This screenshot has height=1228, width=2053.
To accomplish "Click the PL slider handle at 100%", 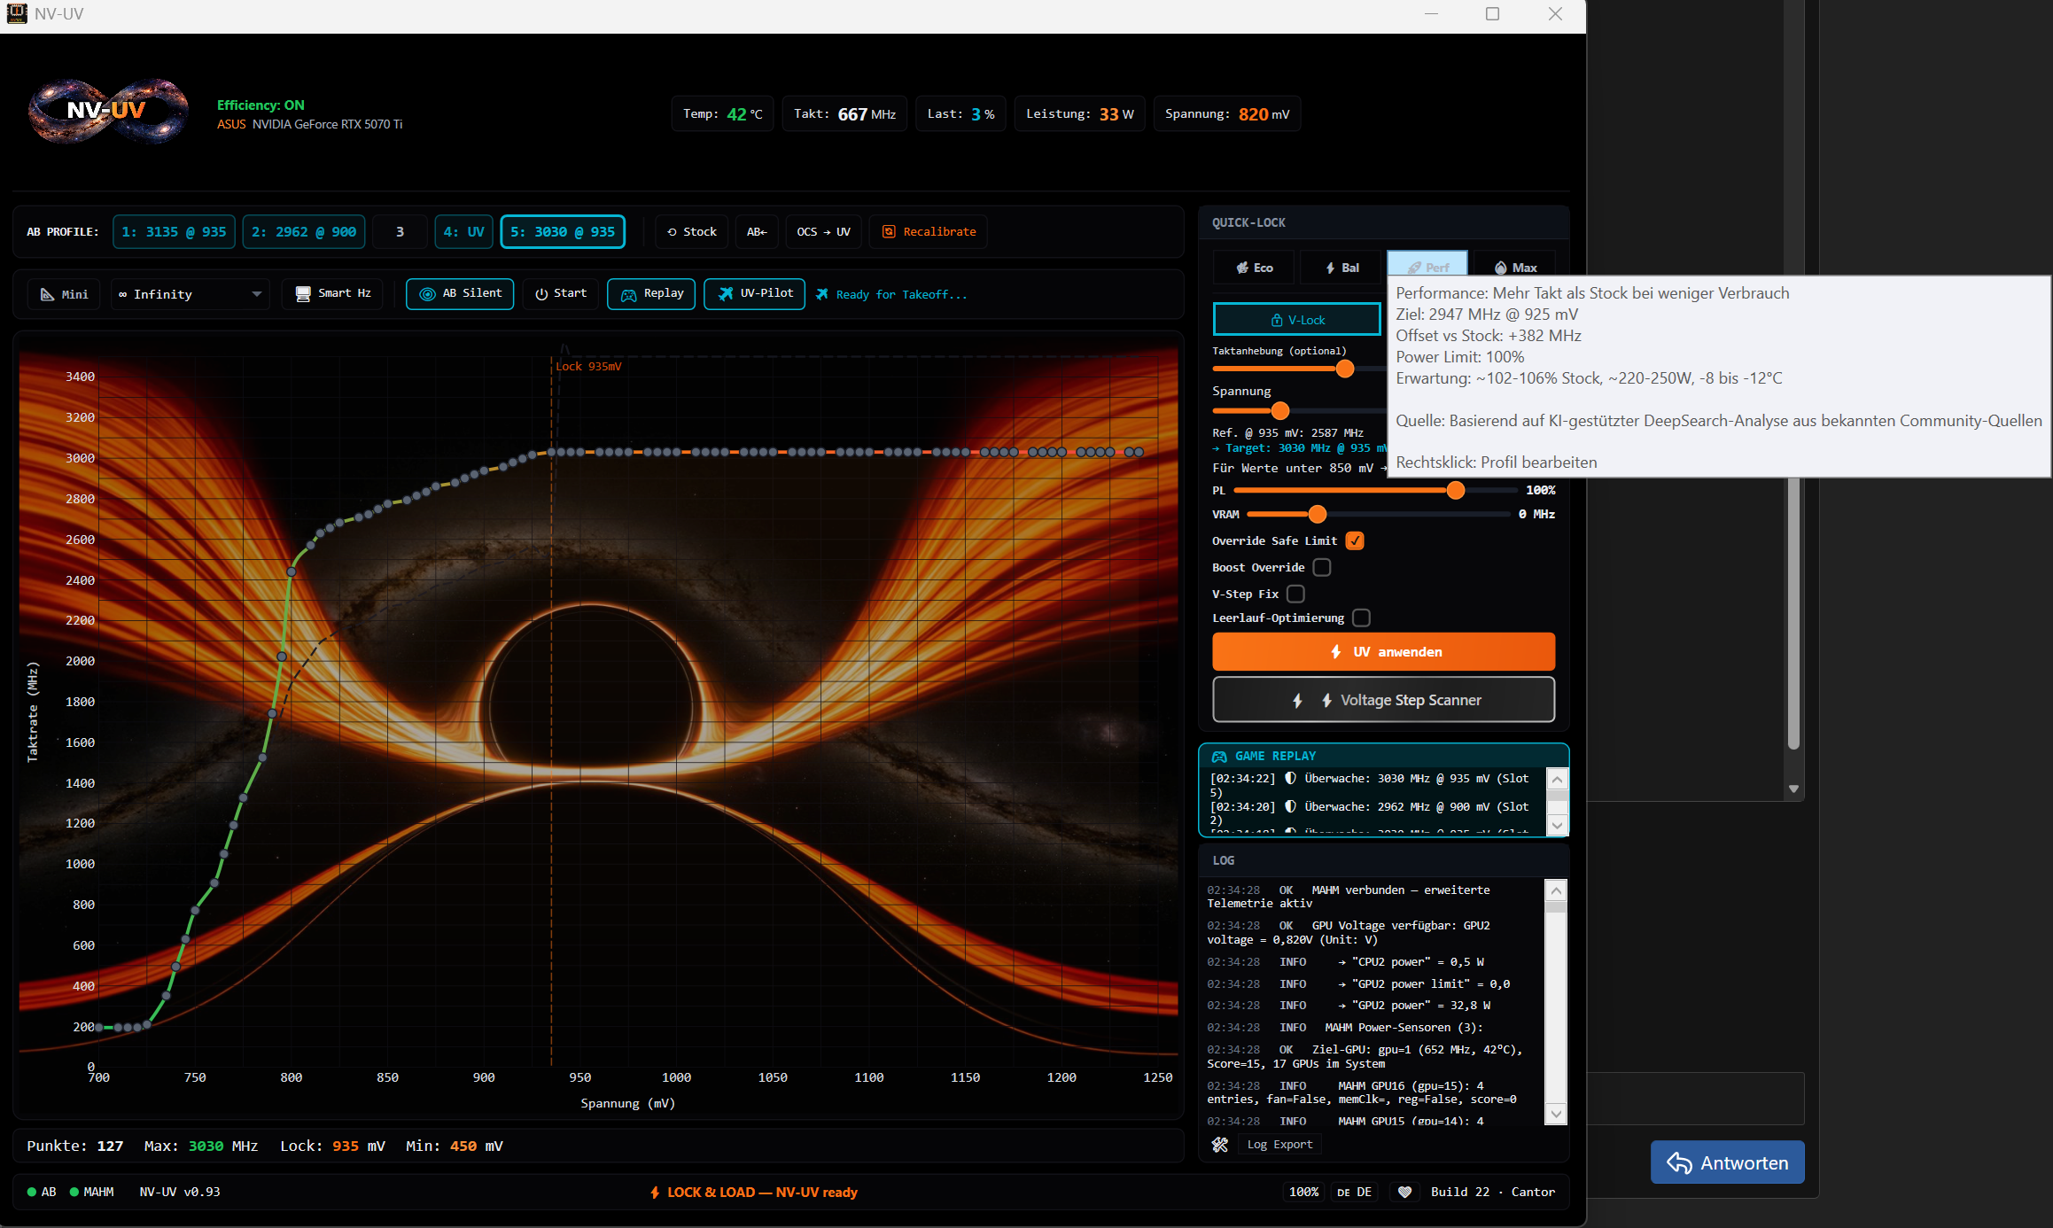I will [x=1456, y=490].
